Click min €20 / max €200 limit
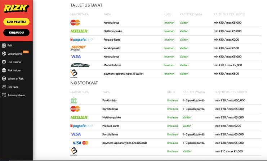Viewport: 267px width, 161px height. (x=228, y=126)
